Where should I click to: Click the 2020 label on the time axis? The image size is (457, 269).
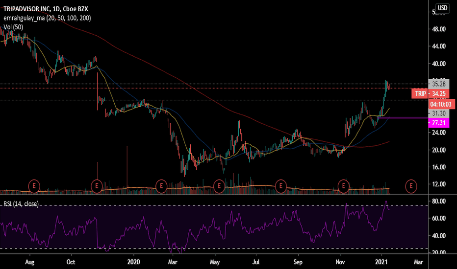(x=133, y=262)
